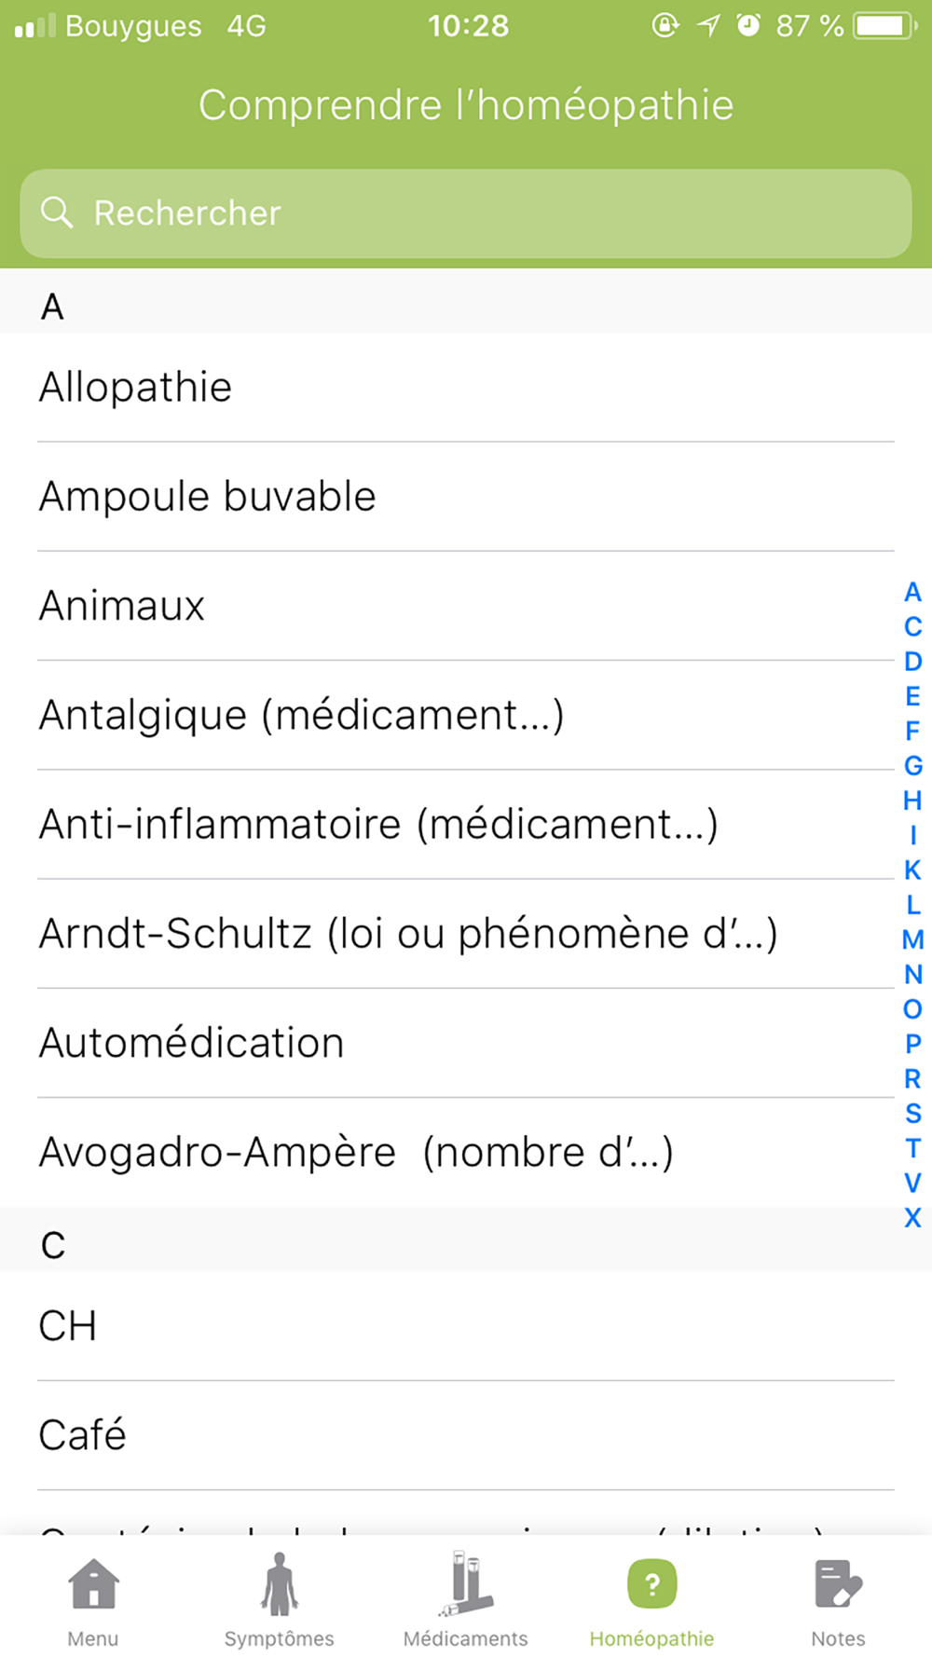Select the Animaux glossary entry

pyautogui.click(x=466, y=606)
